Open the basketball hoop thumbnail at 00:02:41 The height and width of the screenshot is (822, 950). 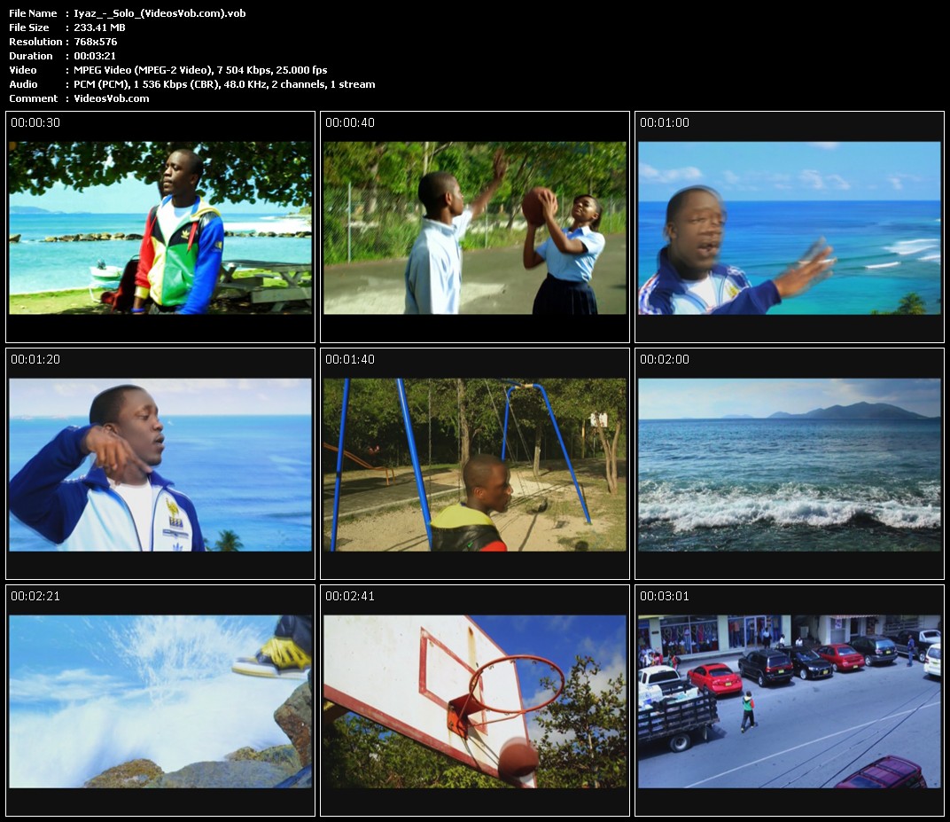[475, 702]
